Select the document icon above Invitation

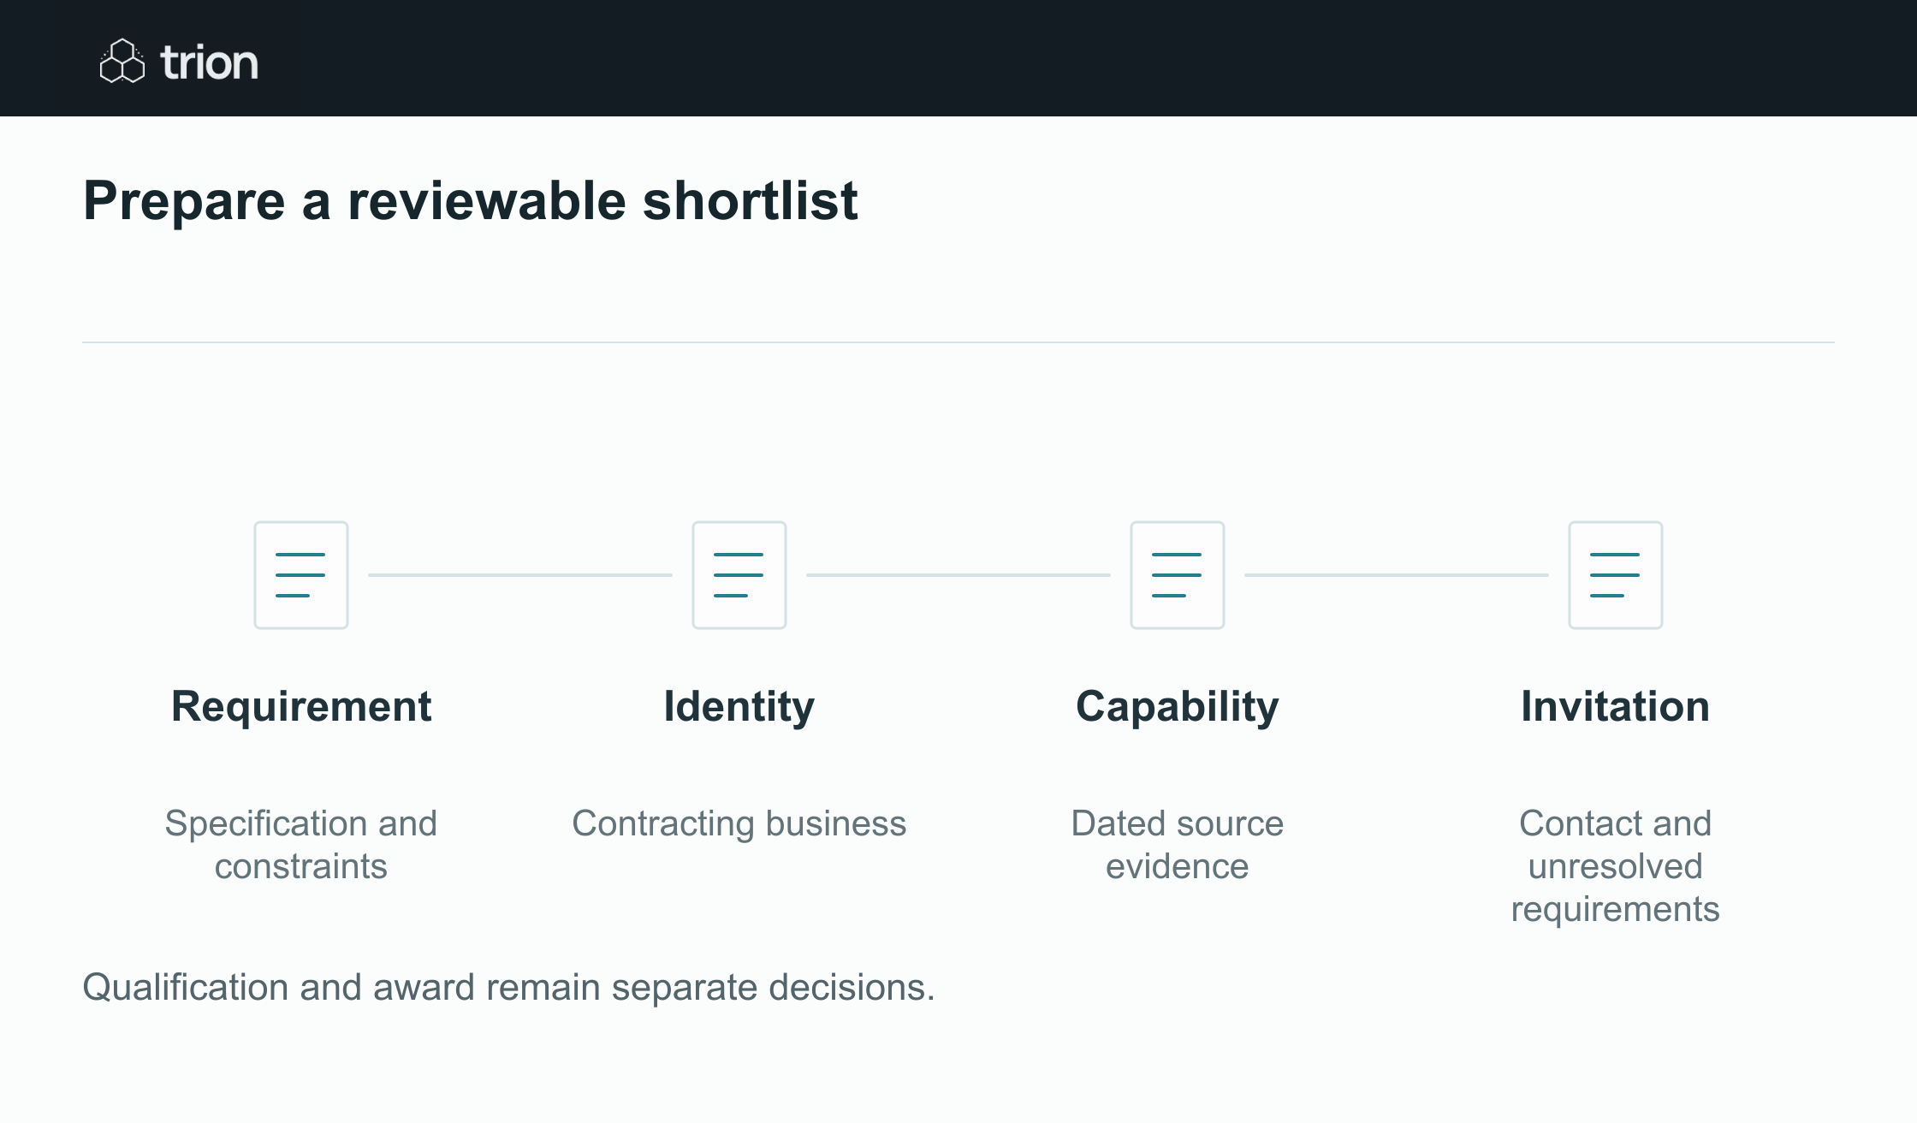[x=1616, y=575]
